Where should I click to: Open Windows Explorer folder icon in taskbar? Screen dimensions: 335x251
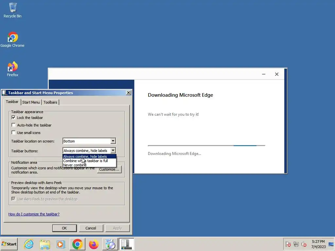click(45, 244)
